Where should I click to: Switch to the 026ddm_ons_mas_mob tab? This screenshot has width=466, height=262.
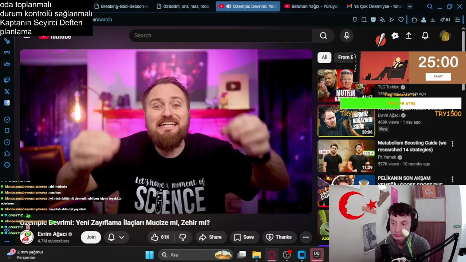[x=184, y=7]
